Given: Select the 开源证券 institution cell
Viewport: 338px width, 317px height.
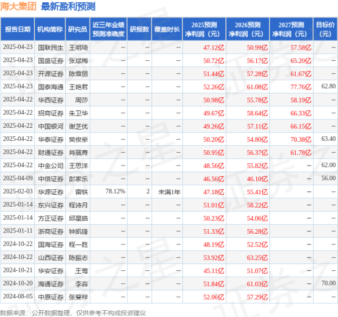Looking at the screenshot, I should pyautogui.click(x=51, y=74).
